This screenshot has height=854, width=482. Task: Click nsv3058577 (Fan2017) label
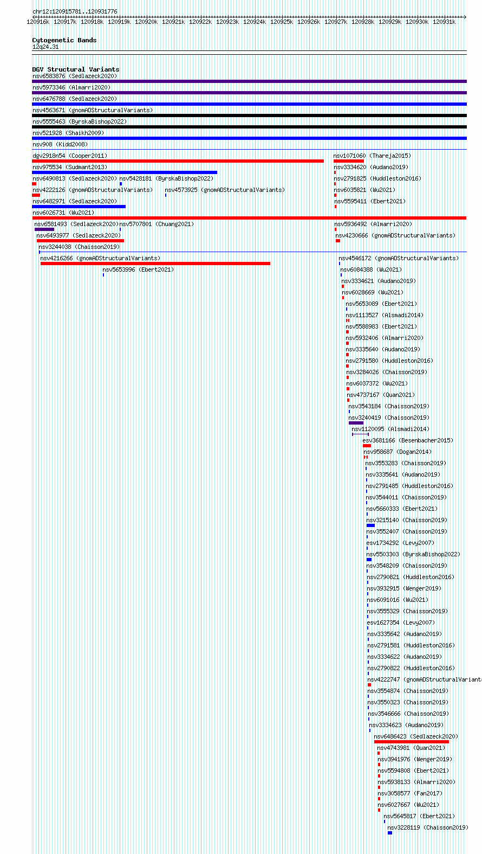pyautogui.click(x=410, y=794)
